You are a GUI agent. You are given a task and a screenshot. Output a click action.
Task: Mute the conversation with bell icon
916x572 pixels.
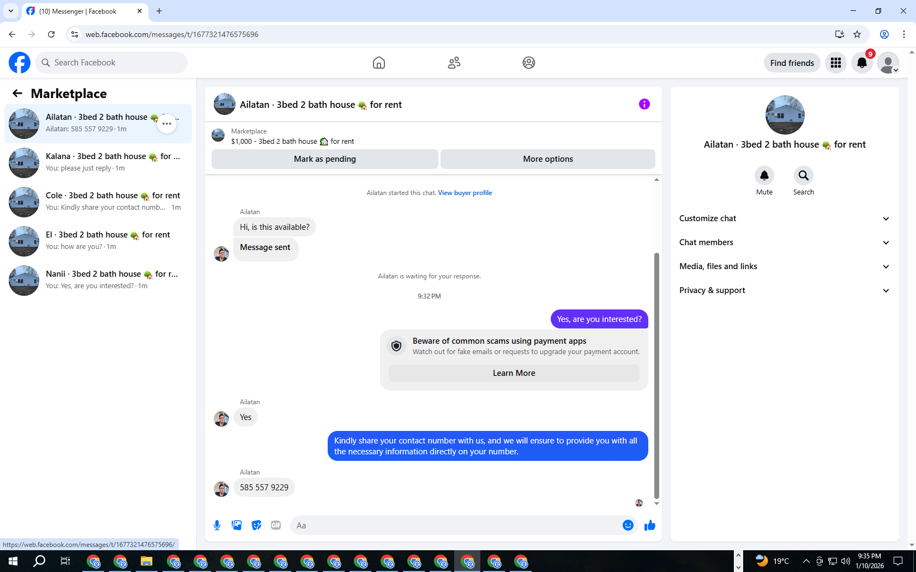(x=764, y=175)
